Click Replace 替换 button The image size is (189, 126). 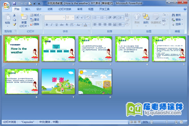coord(177,20)
